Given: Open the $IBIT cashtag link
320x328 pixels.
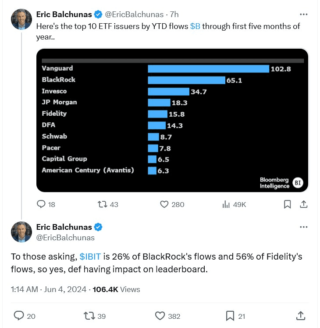Looking at the screenshot, I should [x=90, y=257].
